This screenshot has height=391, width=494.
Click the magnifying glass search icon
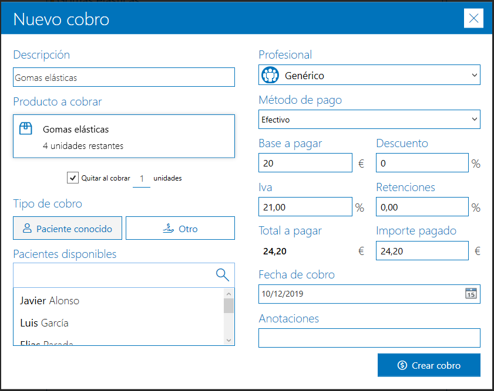click(x=223, y=274)
